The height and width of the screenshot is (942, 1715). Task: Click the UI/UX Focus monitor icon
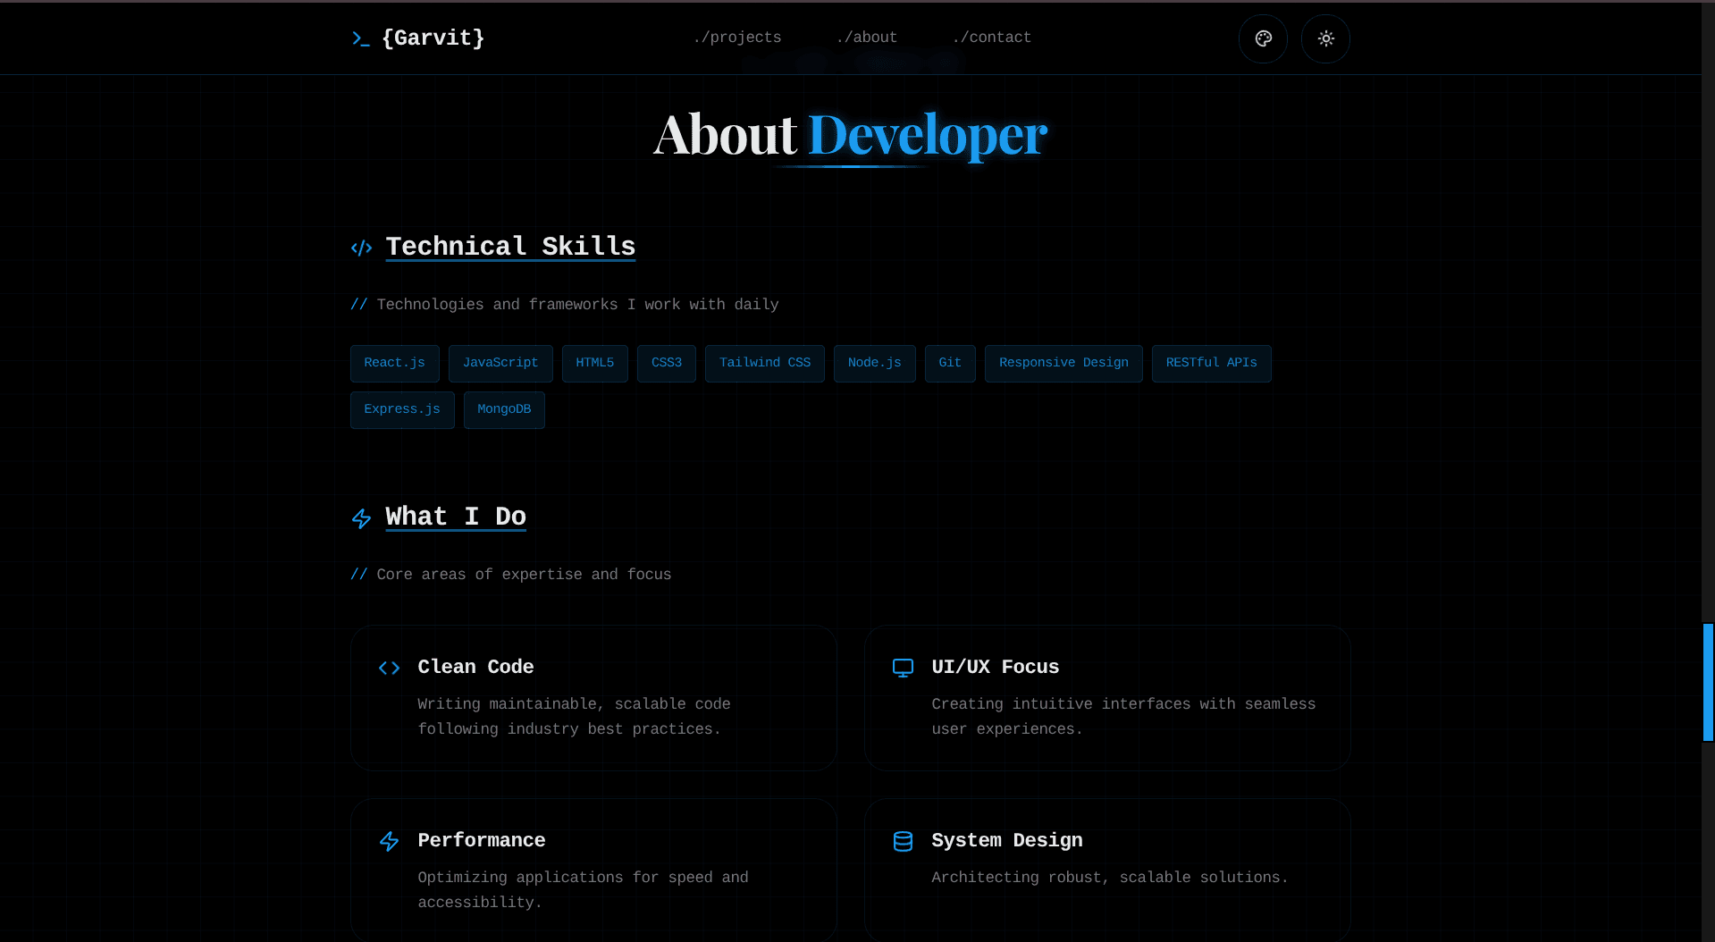903,668
